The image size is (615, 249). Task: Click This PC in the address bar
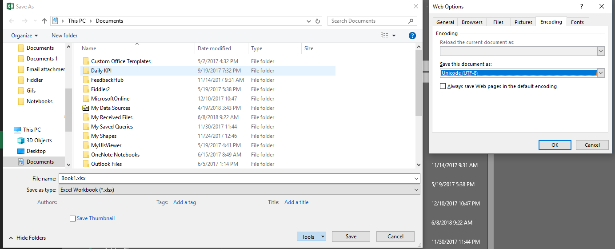76,21
